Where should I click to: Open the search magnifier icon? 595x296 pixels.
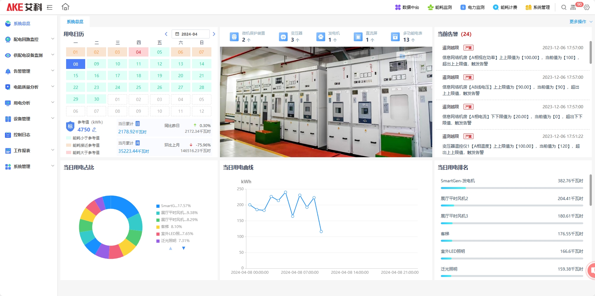coord(564,7)
